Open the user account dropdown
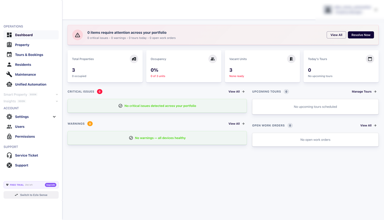 376,10
